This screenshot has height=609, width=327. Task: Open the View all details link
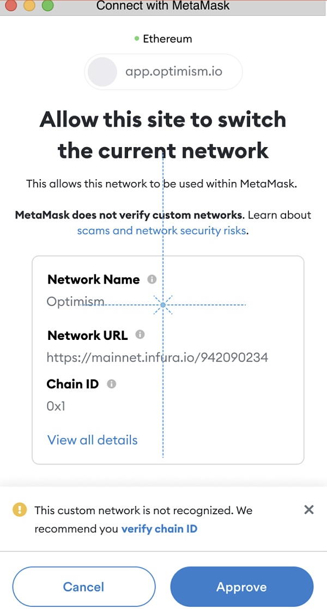coord(93,440)
